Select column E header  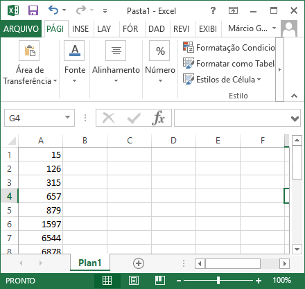click(218, 141)
